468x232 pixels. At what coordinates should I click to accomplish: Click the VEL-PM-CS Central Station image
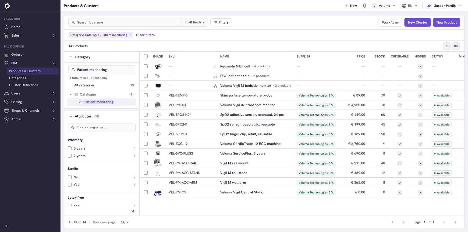[158, 192]
